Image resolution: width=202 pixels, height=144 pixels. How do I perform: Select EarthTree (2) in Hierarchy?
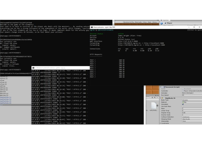coord(4,90)
